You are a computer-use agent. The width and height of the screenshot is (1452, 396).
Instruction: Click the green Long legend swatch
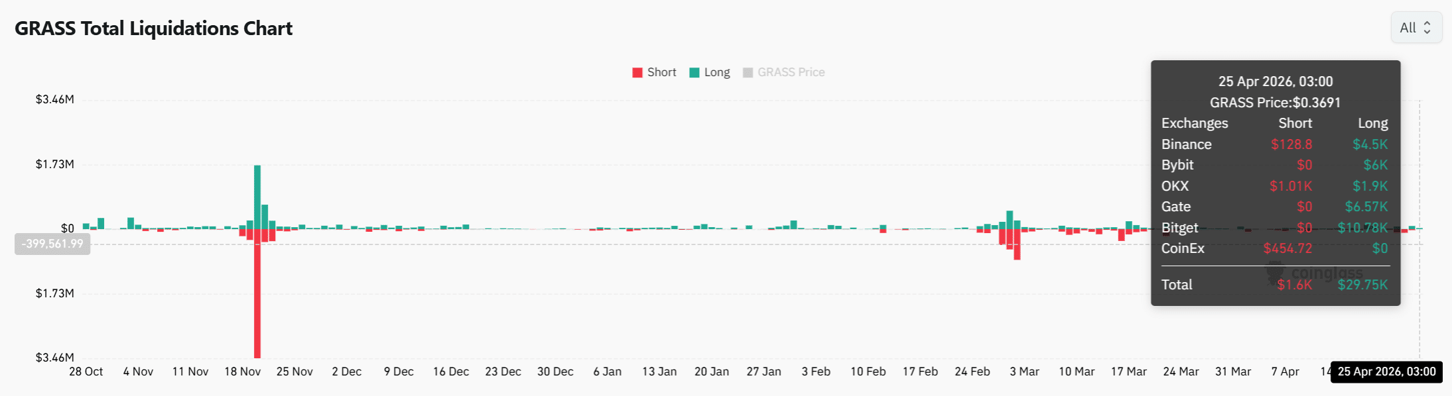click(x=693, y=72)
